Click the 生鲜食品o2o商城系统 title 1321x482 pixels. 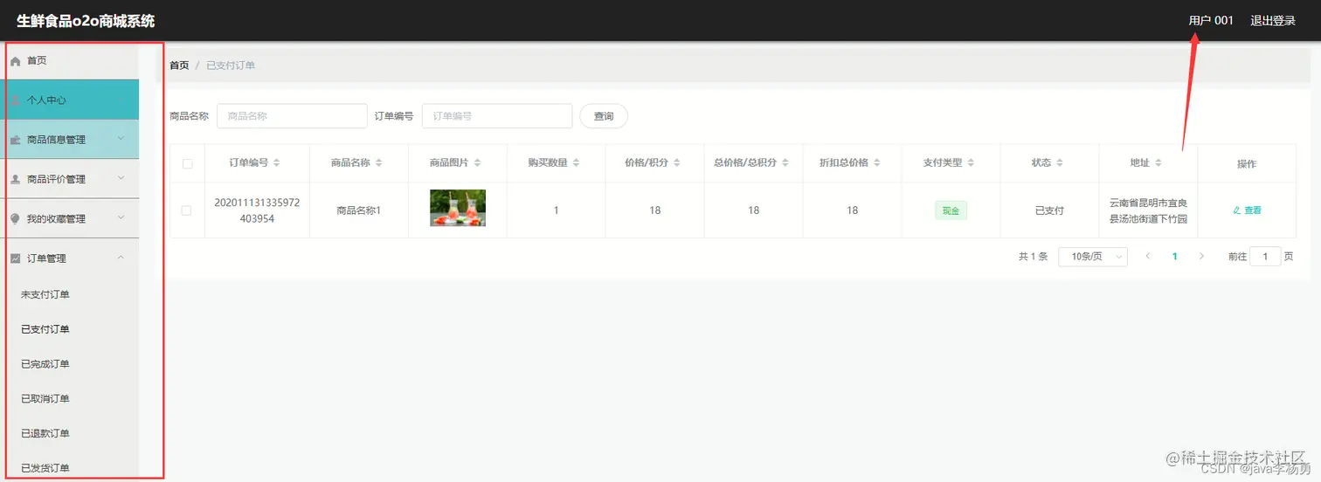tap(86, 21)
